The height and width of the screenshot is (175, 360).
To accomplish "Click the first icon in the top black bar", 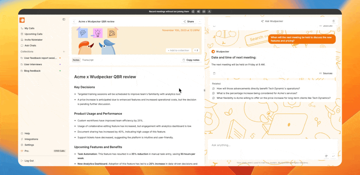I will 193,11.
